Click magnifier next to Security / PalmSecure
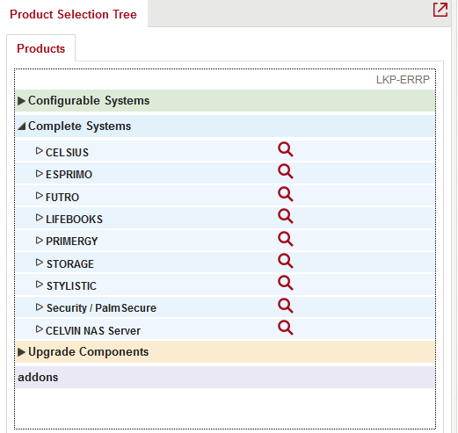Screen dimensions: 458x433 (286, 306)
